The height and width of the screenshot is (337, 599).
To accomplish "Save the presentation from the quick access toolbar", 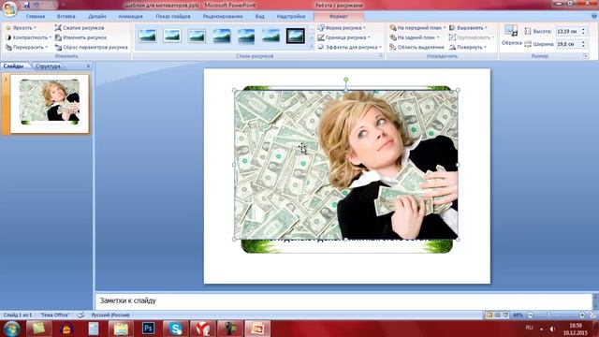I will pyautogui.click(x=26, y=5).
